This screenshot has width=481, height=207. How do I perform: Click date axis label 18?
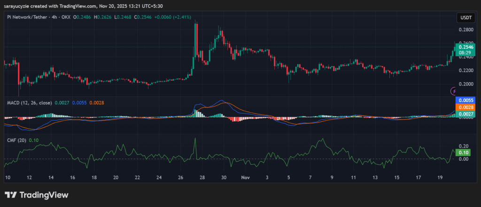(x=94, y=177)
